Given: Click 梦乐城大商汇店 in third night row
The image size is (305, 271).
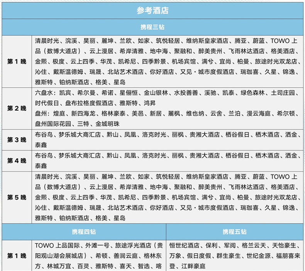Looking at the screenshot, I should (x=80, y=134).
